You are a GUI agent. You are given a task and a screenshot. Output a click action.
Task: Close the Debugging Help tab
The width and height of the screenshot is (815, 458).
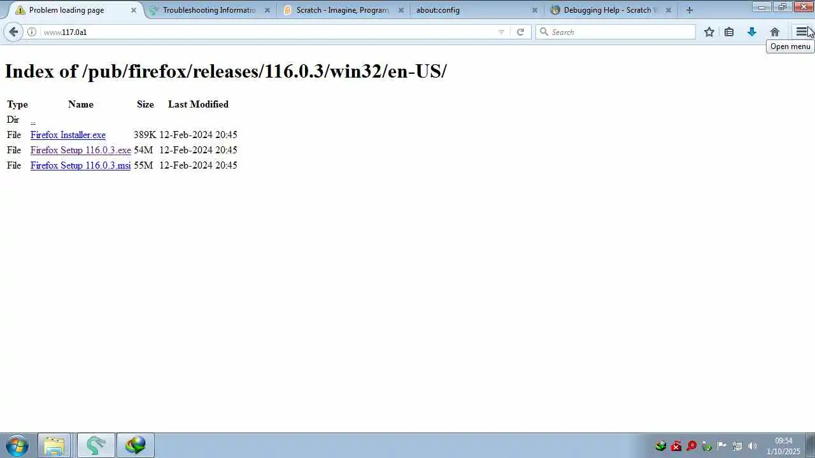coord(669,10)
